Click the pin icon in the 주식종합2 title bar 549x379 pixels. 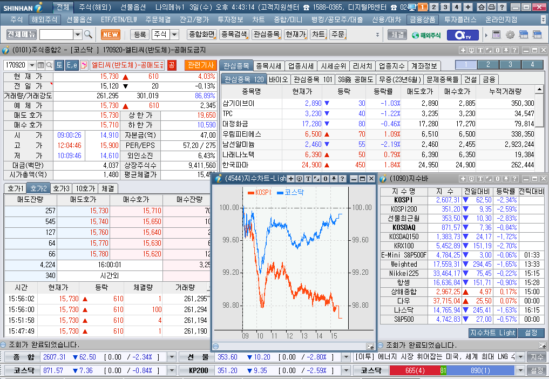coord(506,50)
